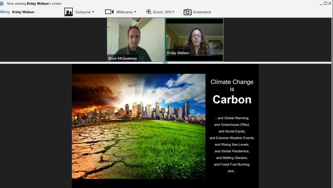Click 'and Greenhouse Effect,' text
The width and height of the screenshot is (333, 188).
click(x=232, y=125)
